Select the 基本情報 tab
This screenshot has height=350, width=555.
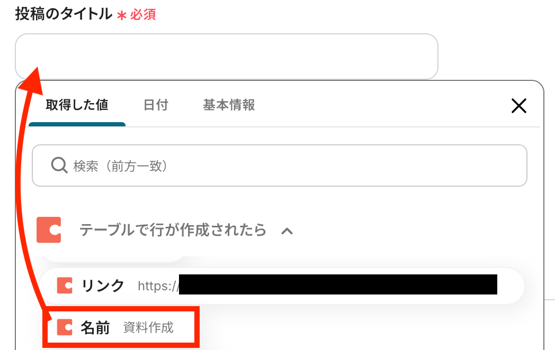(x=229, y=105)
